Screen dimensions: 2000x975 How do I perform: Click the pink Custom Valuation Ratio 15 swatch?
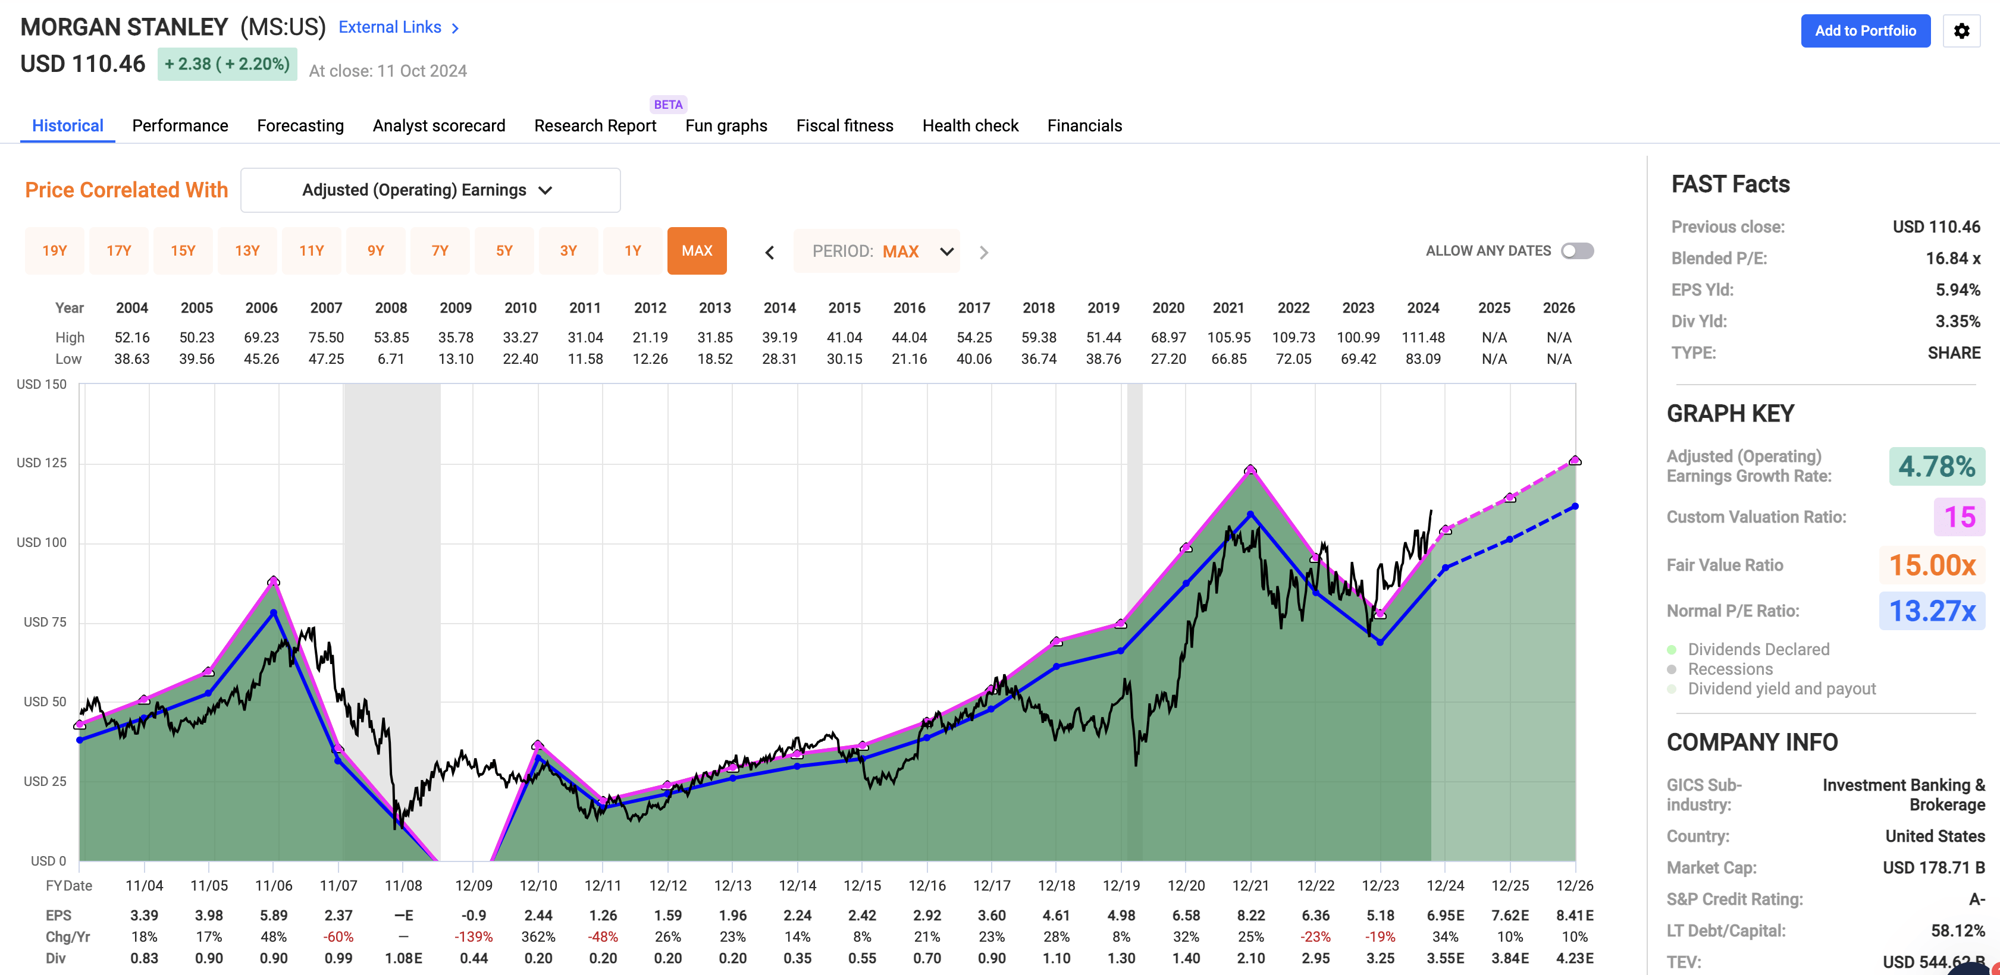click(x=1958, y=517)
